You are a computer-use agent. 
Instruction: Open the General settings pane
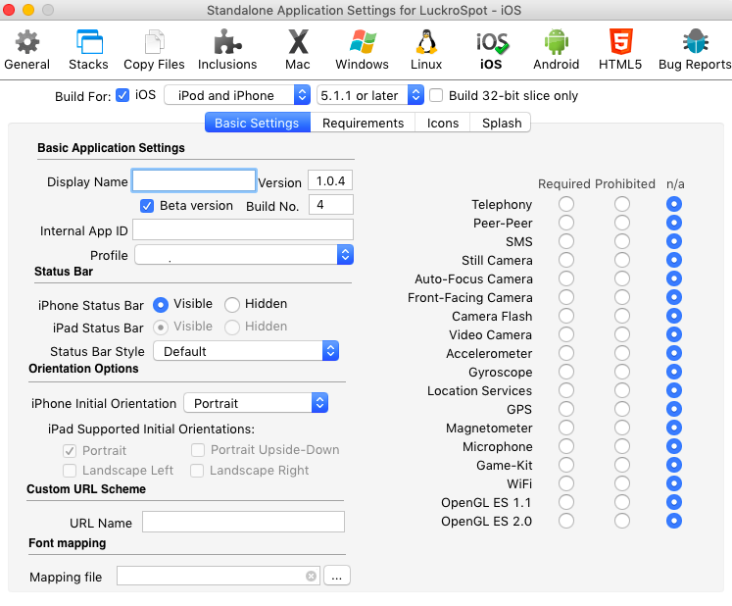[x=26, y=49]
